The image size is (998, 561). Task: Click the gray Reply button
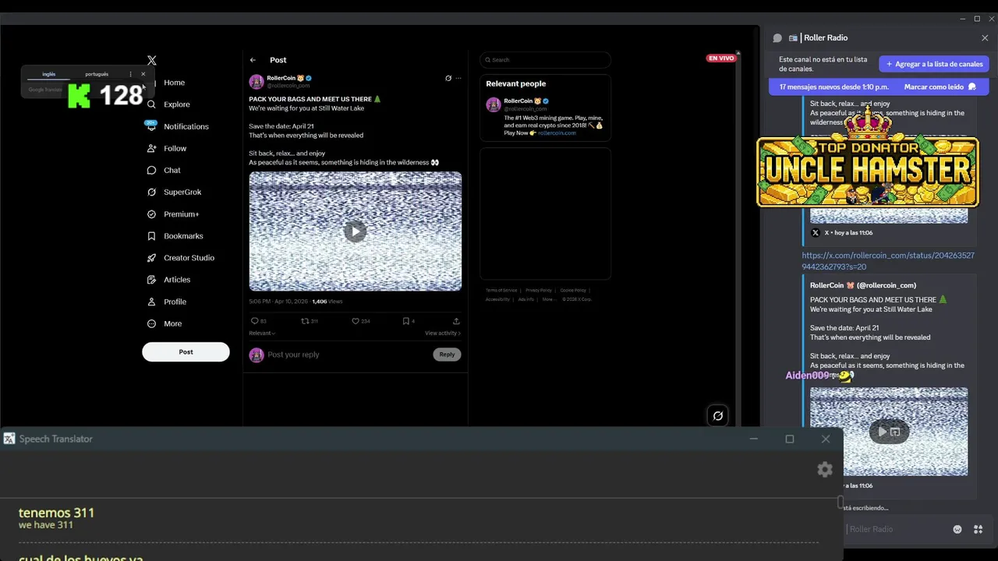(447, 355)
